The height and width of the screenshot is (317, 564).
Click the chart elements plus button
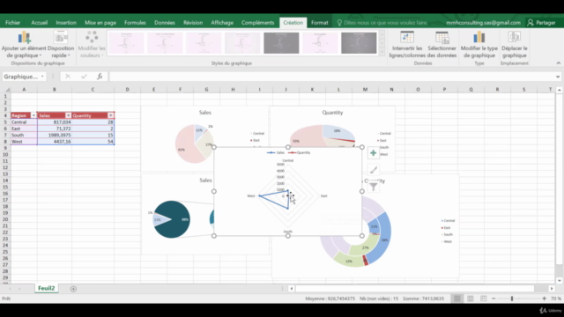coord(373,153)
